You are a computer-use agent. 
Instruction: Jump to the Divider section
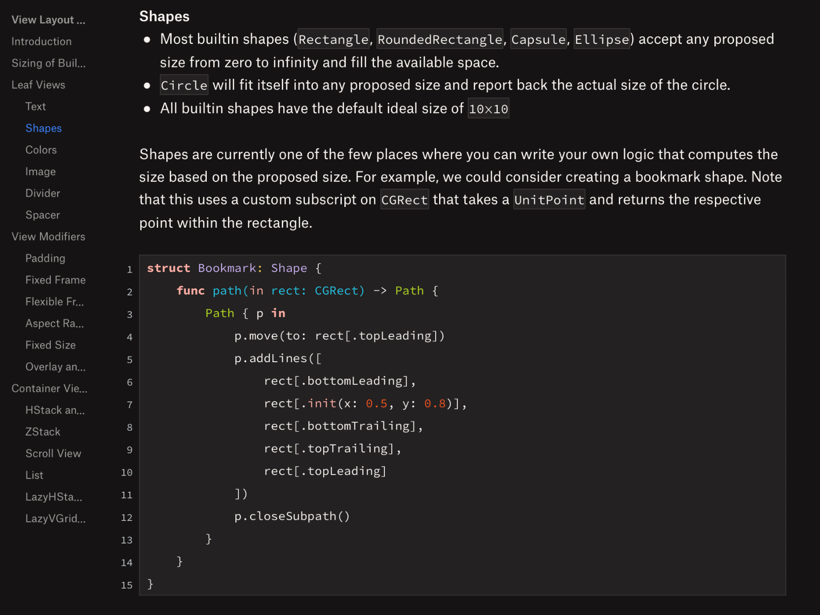click(x=42, y=193)
